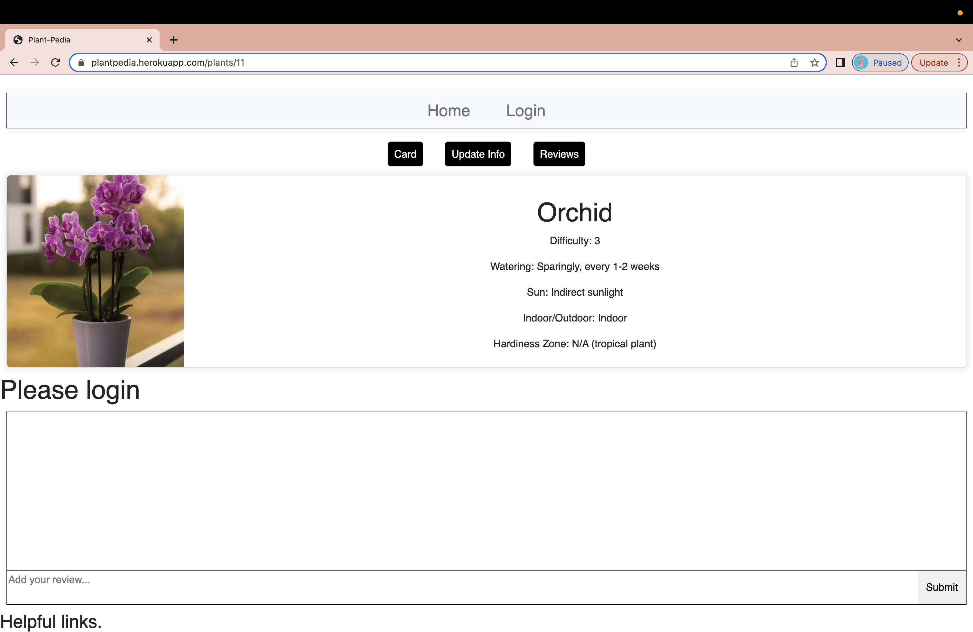Click 'Difficulty: 3' text
The height and width of the screenshot is (632, 973).
point(574,241)
